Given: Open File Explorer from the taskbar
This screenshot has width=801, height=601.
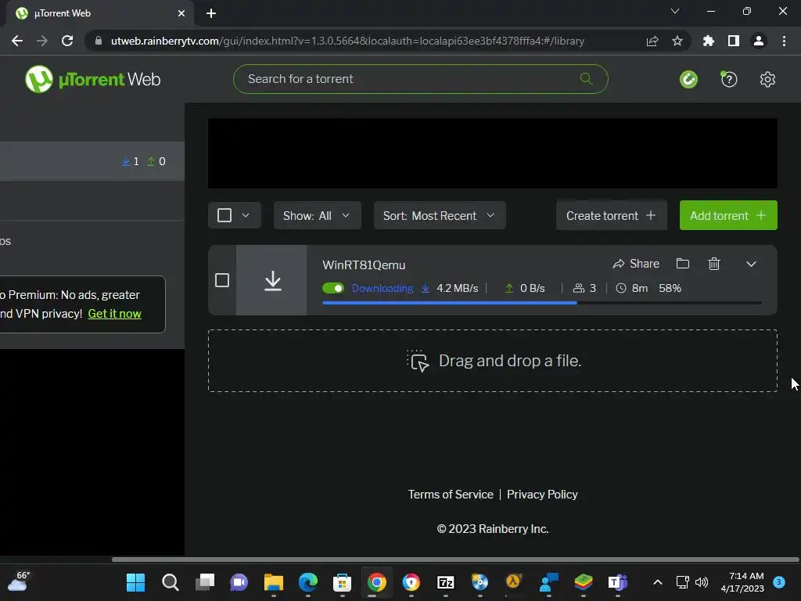Looking at the screenshot, I should (273, 582).
